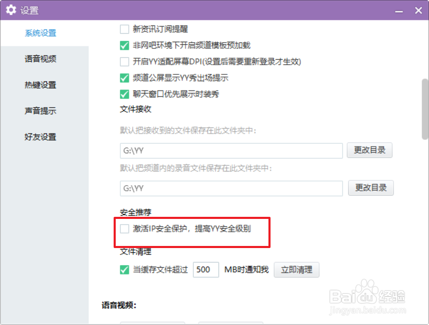The height and width of the screenshot is (325, 429).
Task: Enable the 新资讯订阅提醒 checkbox
Action: tap(125, 29)
